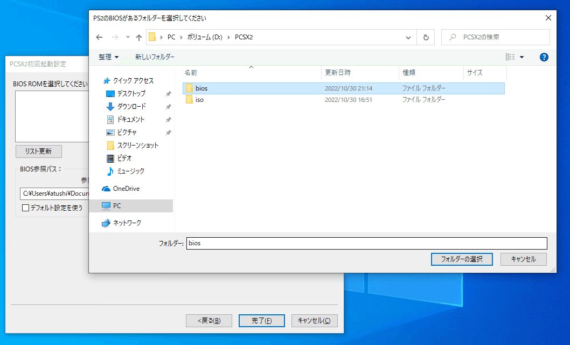Screen dimensions: 570x345
Task: Click pin icon beside ドキュメント
Action: [x=168, y=120]
